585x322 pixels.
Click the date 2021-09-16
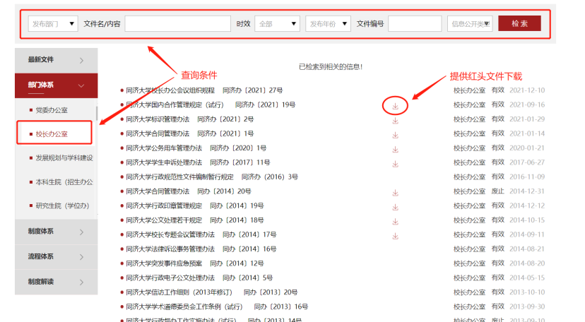click(x=527, y=105)
